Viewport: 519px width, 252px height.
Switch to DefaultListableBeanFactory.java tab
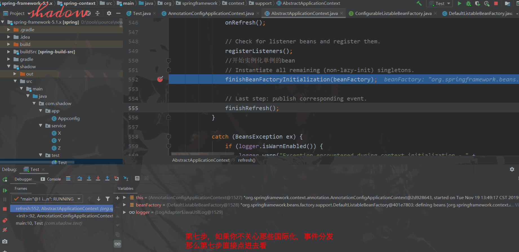[480, 13]
